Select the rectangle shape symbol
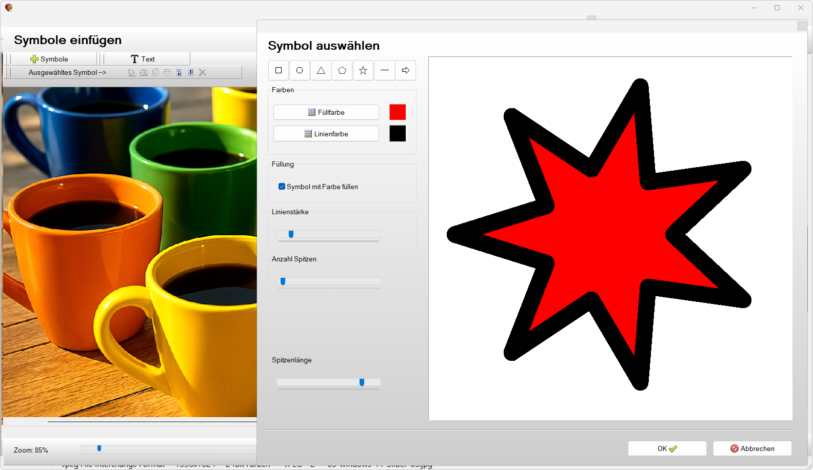 (279, 70)
